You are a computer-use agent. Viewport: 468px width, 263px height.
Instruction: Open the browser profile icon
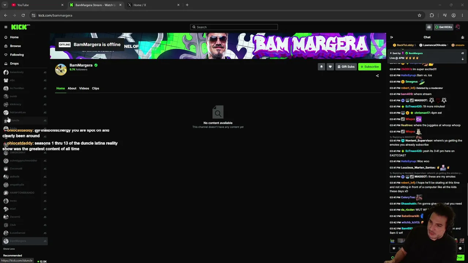pyautogui.click(x=454, y=15)
